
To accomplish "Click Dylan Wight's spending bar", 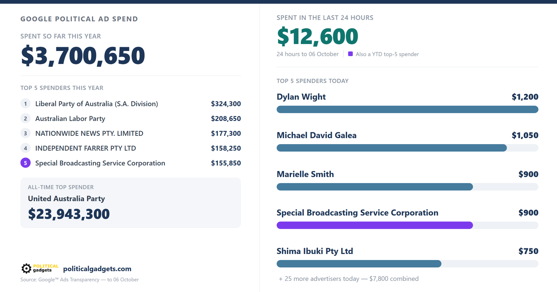I will click(x=408, y=109).
